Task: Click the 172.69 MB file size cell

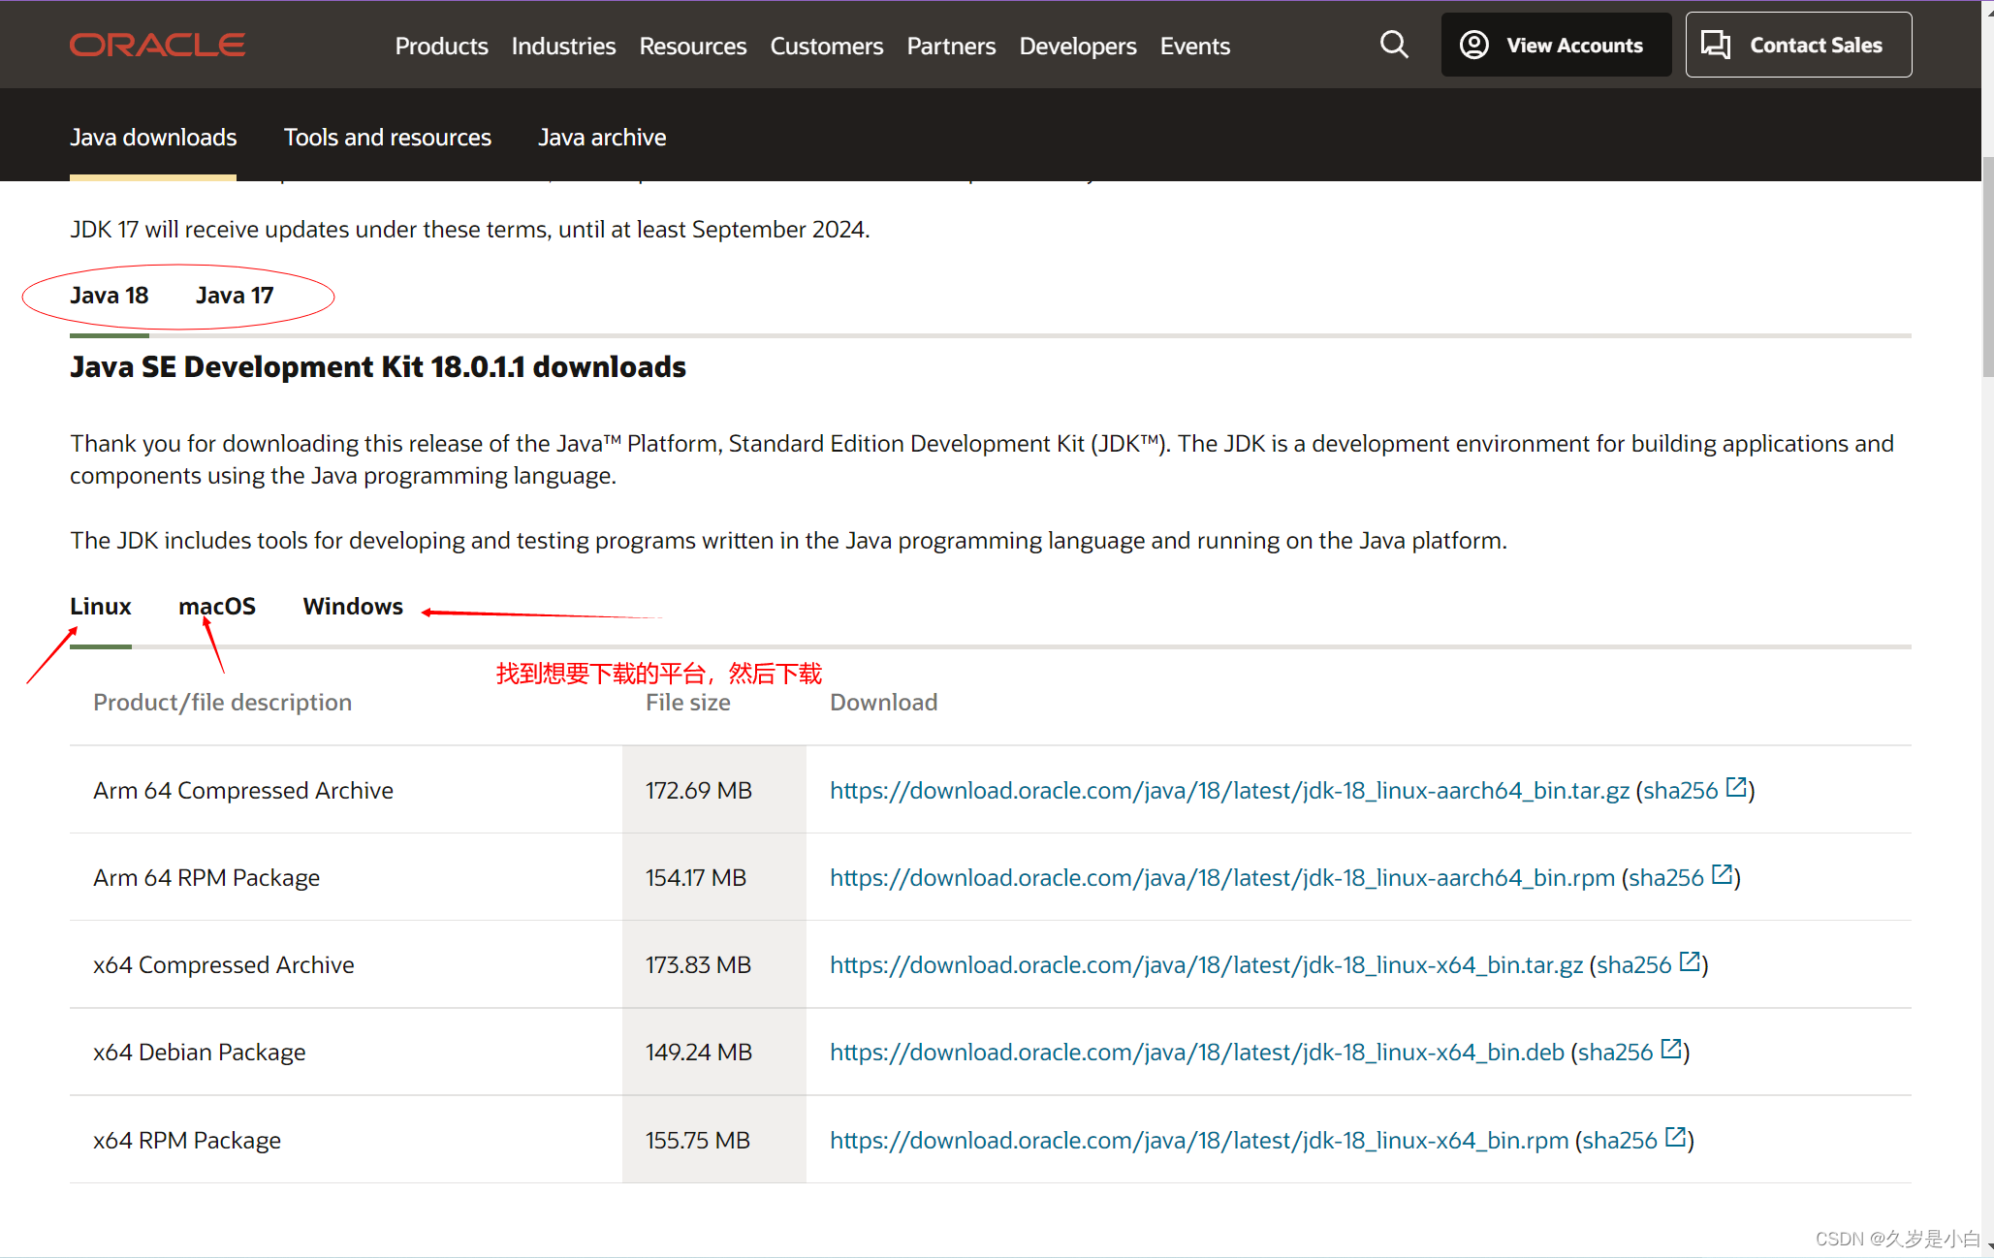Action: [714, 790]
